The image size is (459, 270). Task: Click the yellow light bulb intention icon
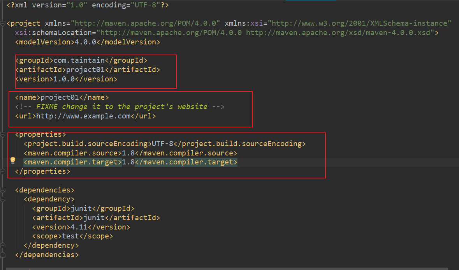point(13,160)
